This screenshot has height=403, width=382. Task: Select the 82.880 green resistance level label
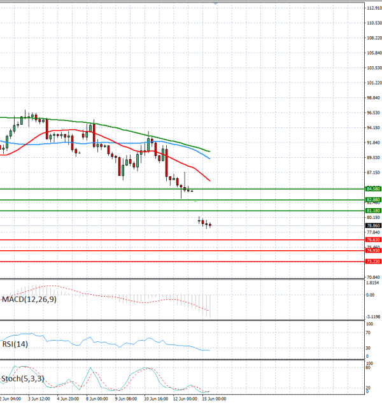(373, 200)
